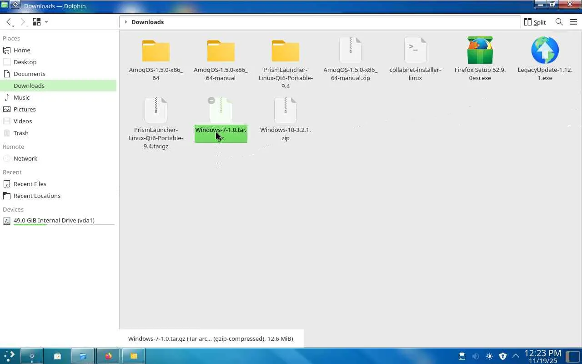582x364 pixels.
Task: Click the Documents icon in sidebar
Action: [6, 74]
